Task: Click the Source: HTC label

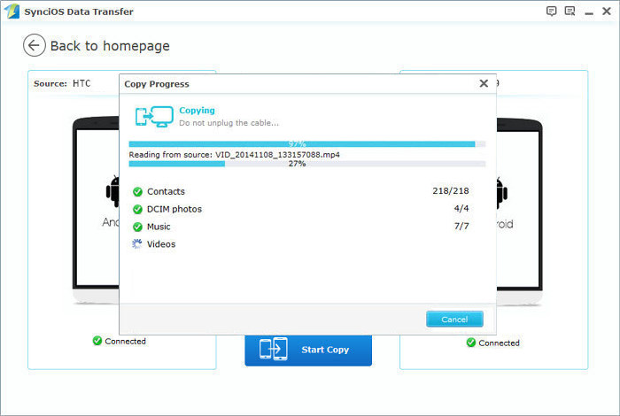Action: click(63, 84)
